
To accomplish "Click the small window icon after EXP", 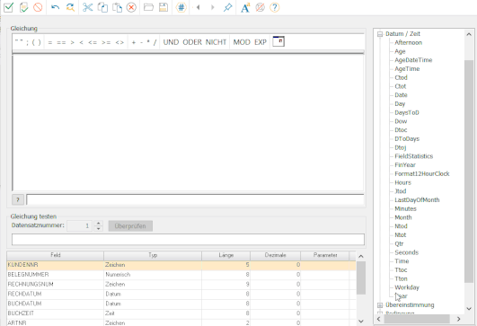I will pyautogui.click(x=278, y=41).
